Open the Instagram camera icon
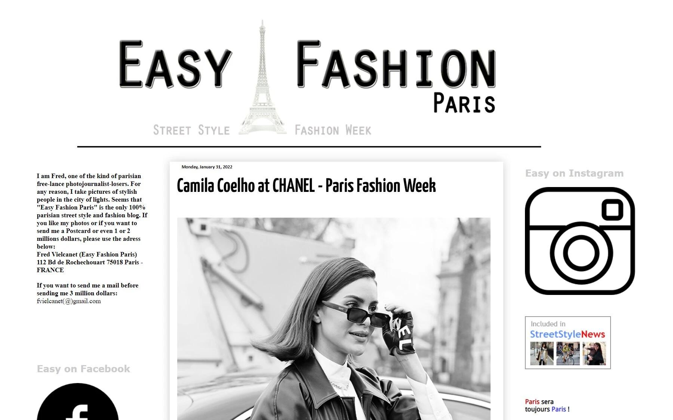673x420 pixels. tap(580, 241)
